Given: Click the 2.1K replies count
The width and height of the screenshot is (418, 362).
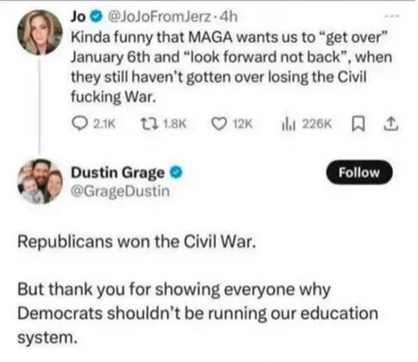Looking at the screenshot, I should [104, 124].
